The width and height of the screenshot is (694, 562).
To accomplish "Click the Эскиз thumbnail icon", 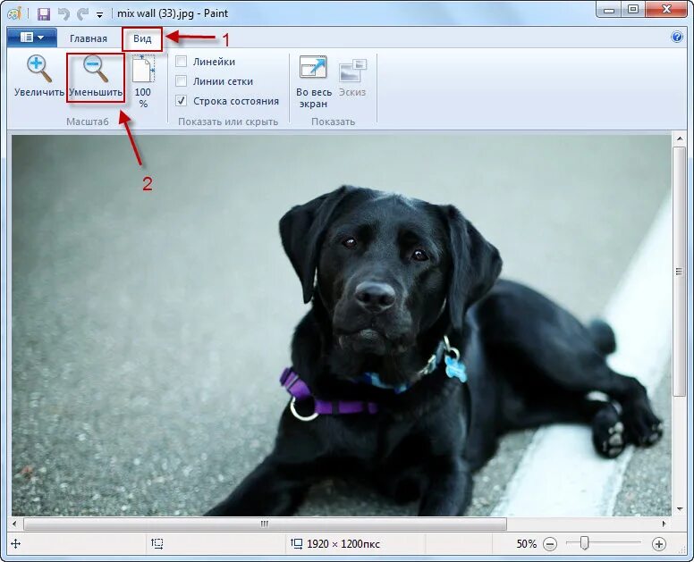I will tap(352, 78).
